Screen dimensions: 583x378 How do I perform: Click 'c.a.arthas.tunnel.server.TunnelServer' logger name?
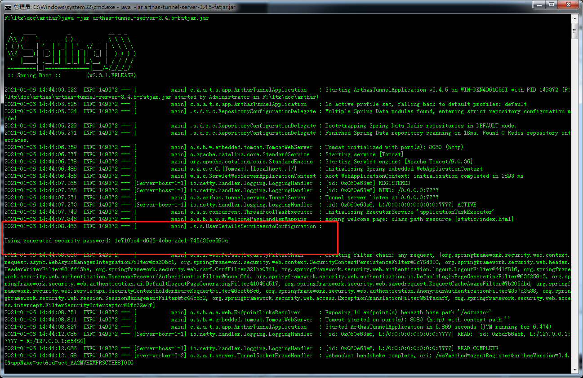[x=248, y=198]
